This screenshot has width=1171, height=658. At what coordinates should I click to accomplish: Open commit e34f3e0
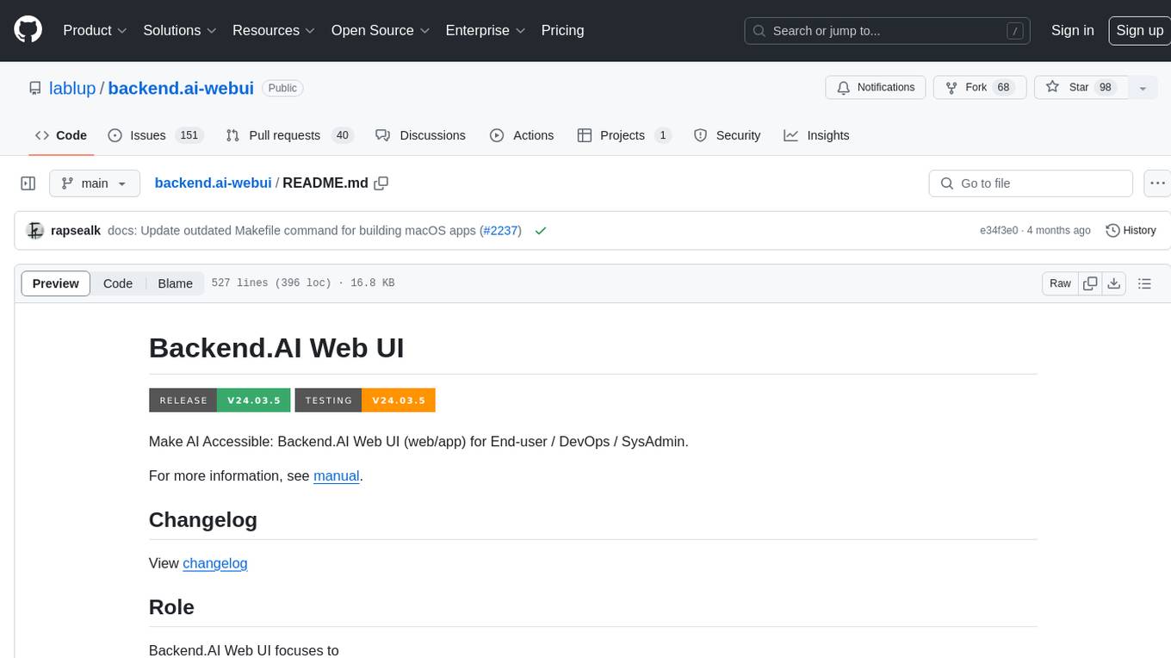pyautogui.click(x=999, y=230)
